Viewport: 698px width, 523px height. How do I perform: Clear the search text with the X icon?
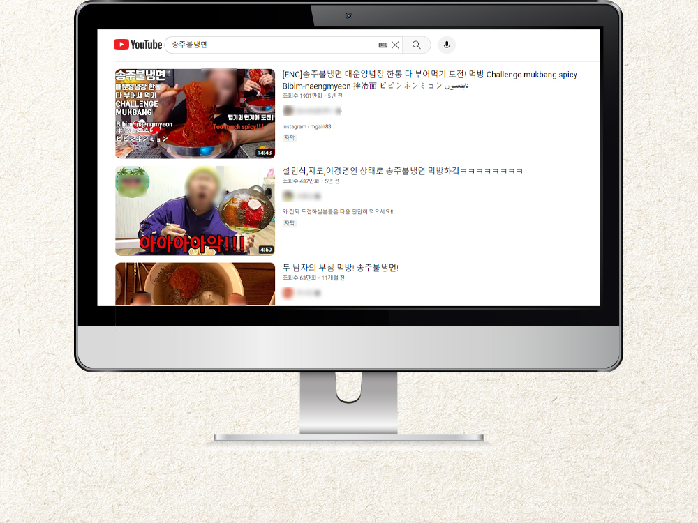pos(395,45)
